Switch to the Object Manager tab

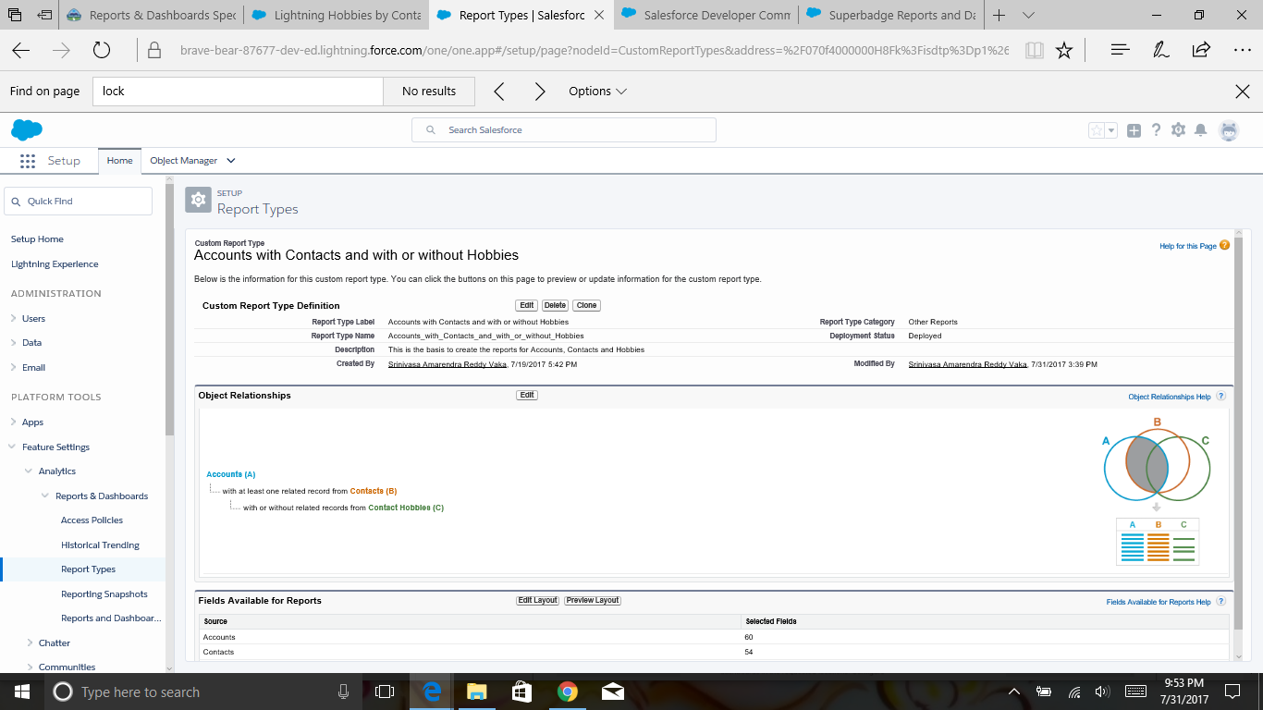(x=183, y=161)
